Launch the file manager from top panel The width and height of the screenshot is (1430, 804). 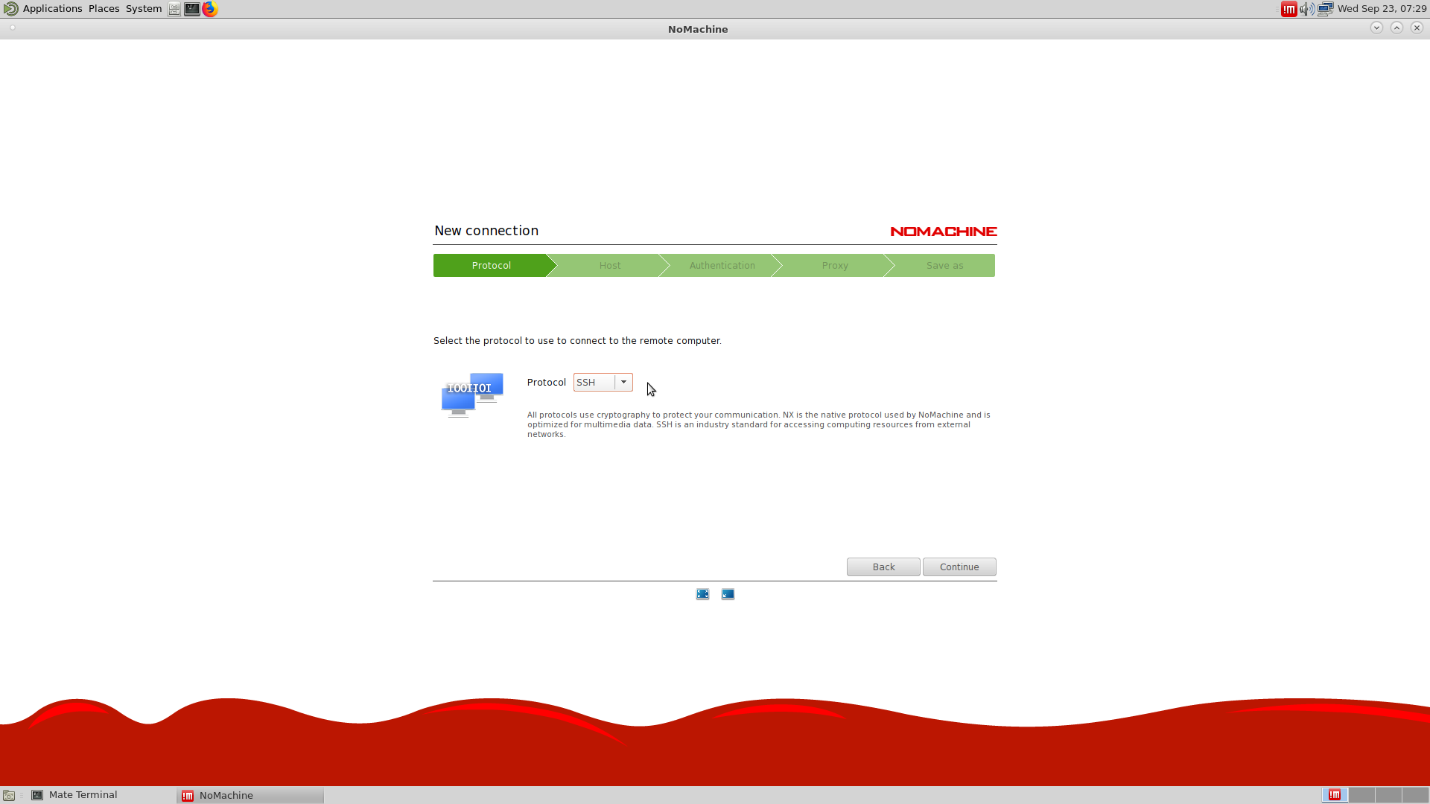pyautogui.click(x=174, y=9)
